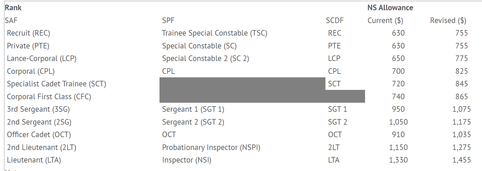Click Lance-Corporal (LCP) rank cell
This screenshot has width=482, height=171.
42,59
